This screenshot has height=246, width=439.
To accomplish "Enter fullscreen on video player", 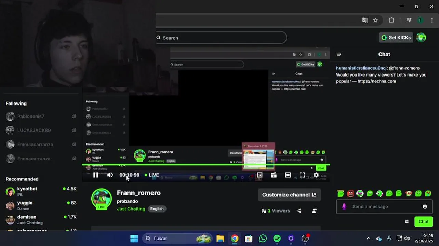I will click(302, 175).
